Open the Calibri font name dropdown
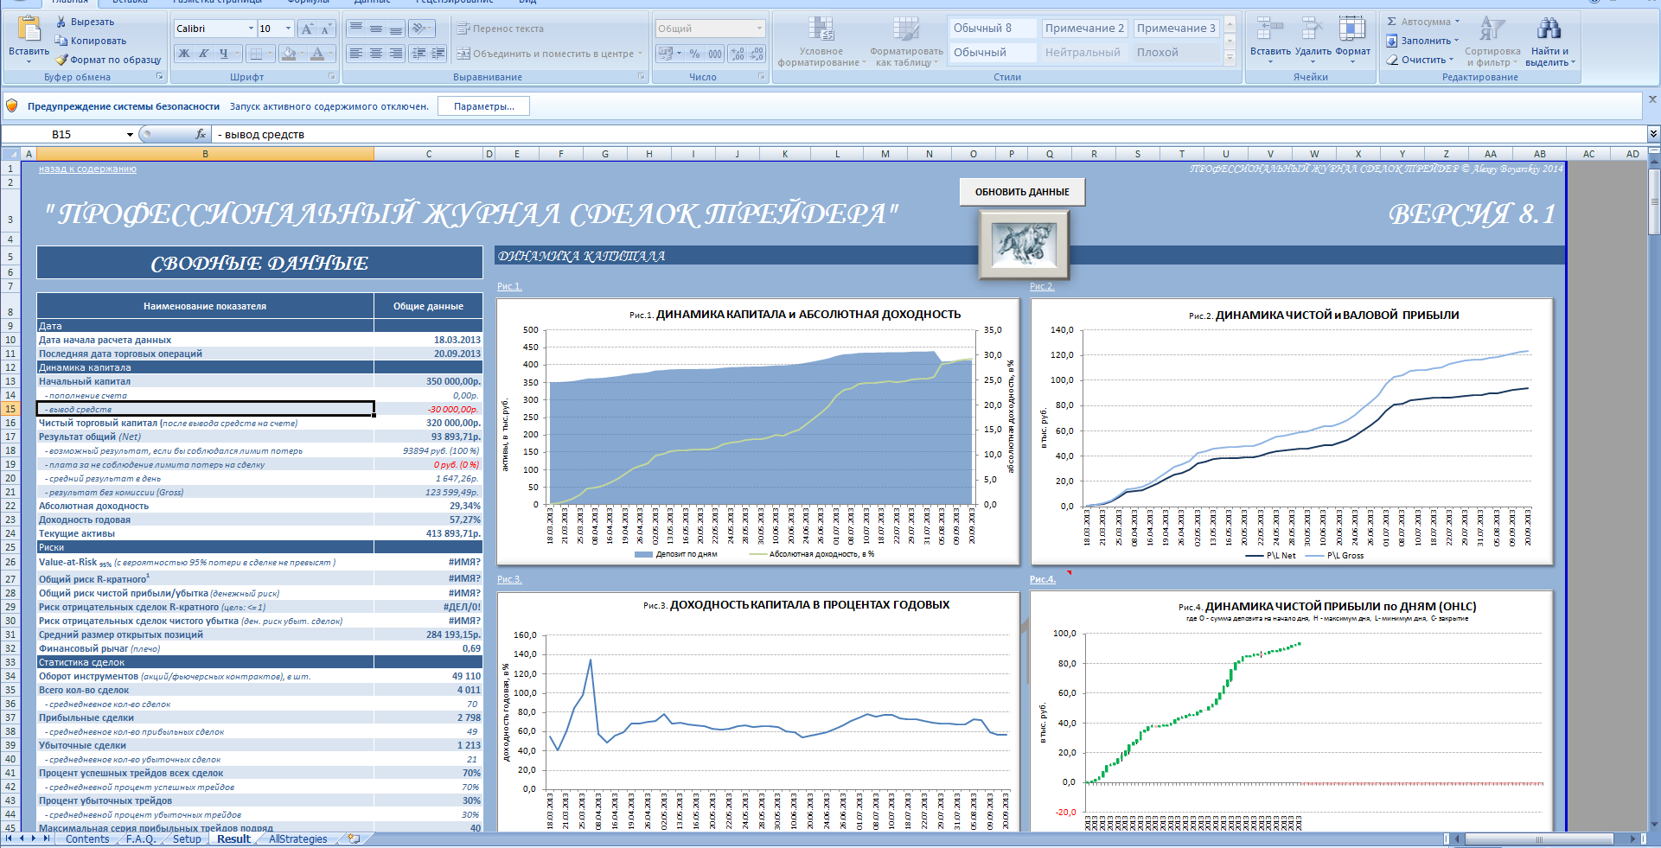 251,29
